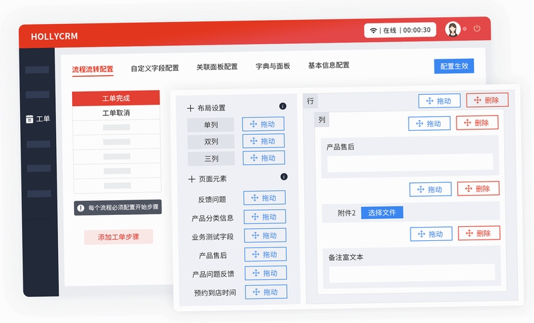The image size is (534, 323).
Task: Open 工单 calendar icon in sidebar
Action: tap(29, 119)
